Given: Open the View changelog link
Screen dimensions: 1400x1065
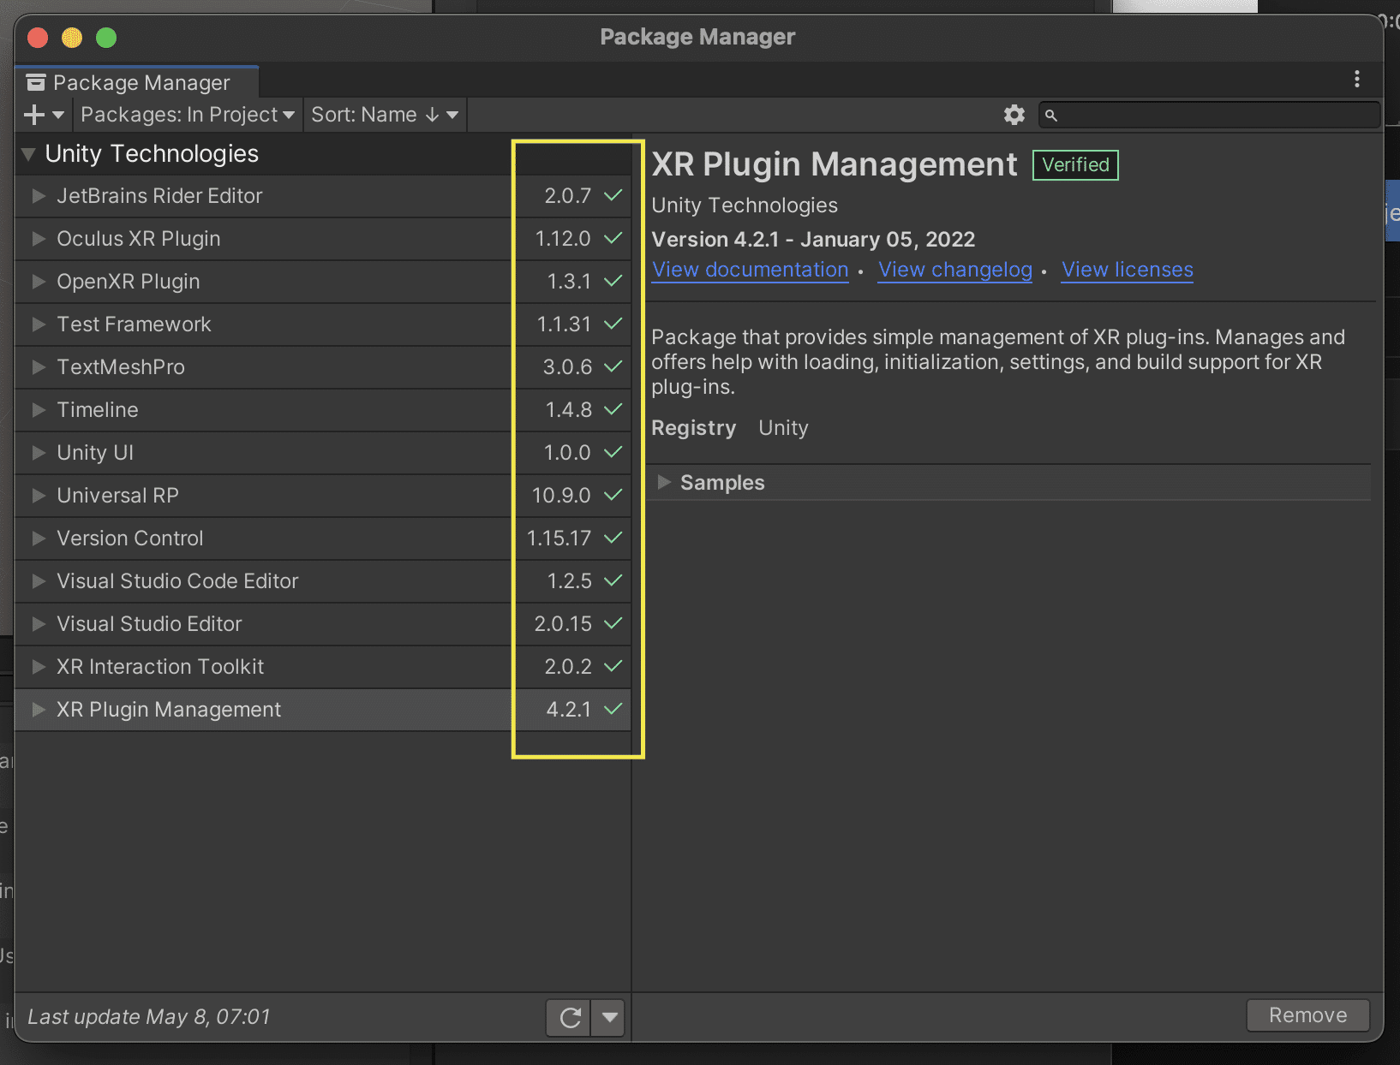Looking at the screenshot, I should tap(954, 270).
